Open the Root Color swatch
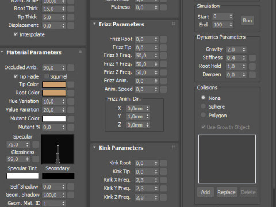Image resolution: width=276 pixels, height=207 pixels. 54,93
